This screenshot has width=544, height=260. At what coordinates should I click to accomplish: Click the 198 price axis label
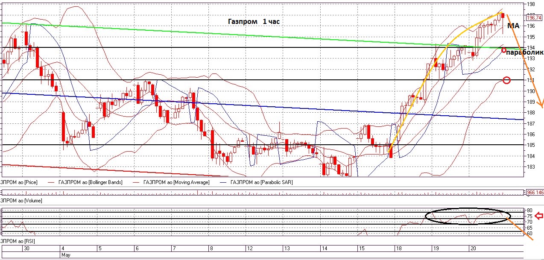(532, 4)
